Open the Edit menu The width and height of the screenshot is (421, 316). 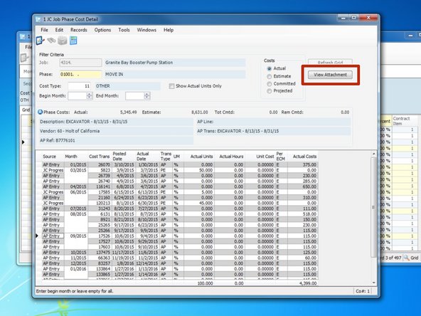[59, 30]
